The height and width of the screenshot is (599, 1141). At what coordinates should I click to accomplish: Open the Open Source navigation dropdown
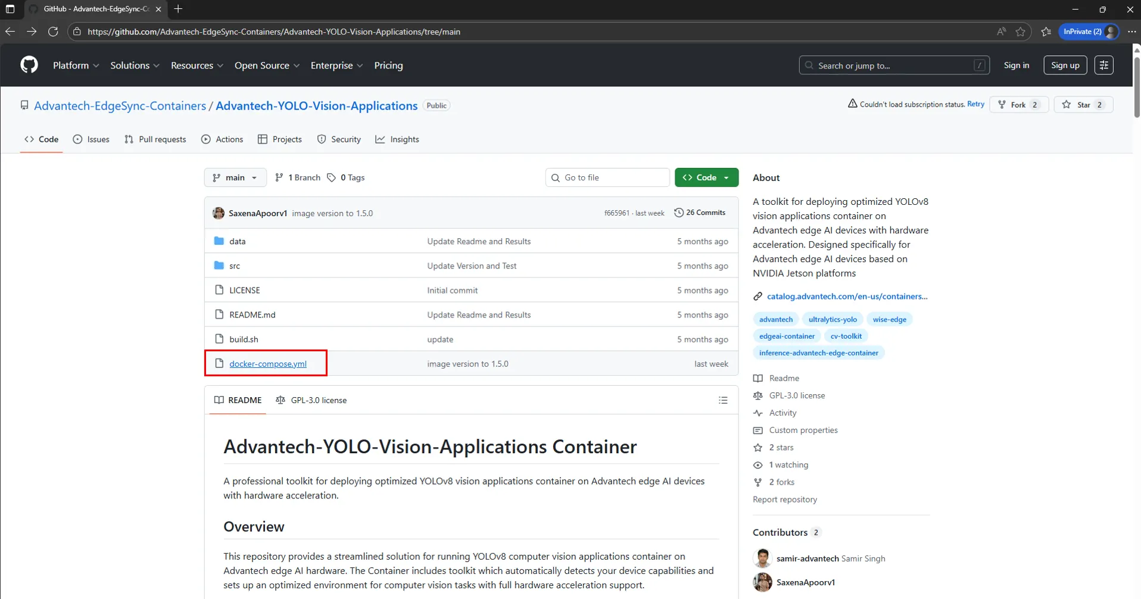click(x=266, y=65)
